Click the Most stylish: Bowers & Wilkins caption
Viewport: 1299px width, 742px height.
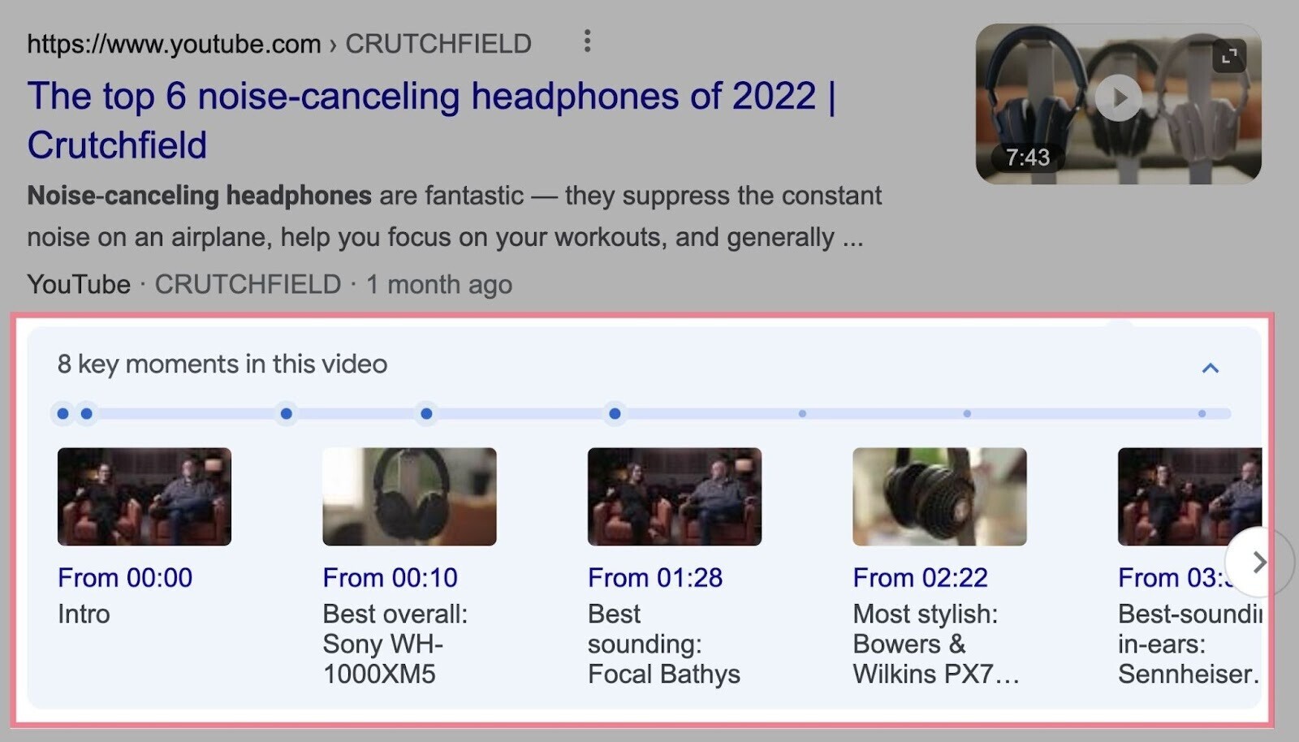coord(936,644)
